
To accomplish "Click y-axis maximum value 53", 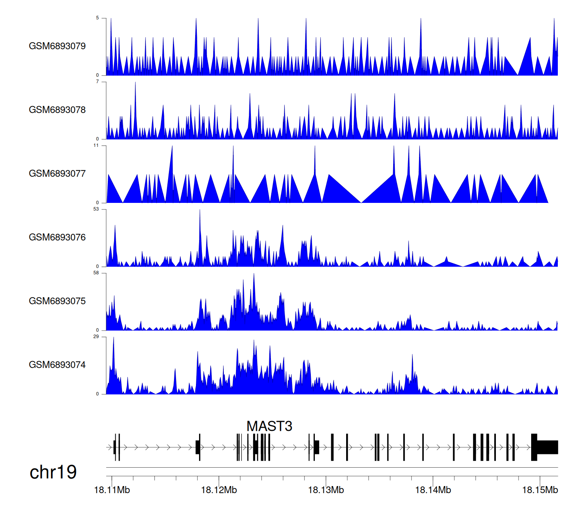I will tap(96, 209).
